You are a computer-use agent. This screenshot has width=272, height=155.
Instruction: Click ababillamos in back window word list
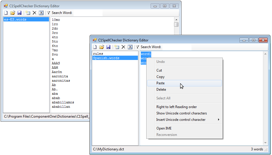[63, 102]
